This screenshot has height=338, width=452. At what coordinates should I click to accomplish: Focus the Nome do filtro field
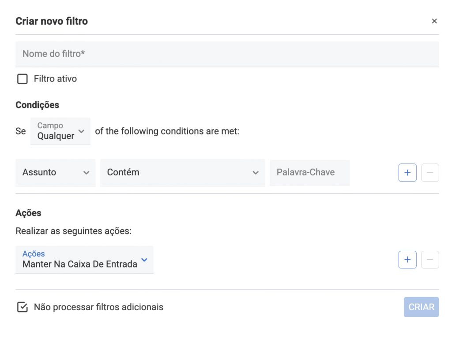pos(227,54)
